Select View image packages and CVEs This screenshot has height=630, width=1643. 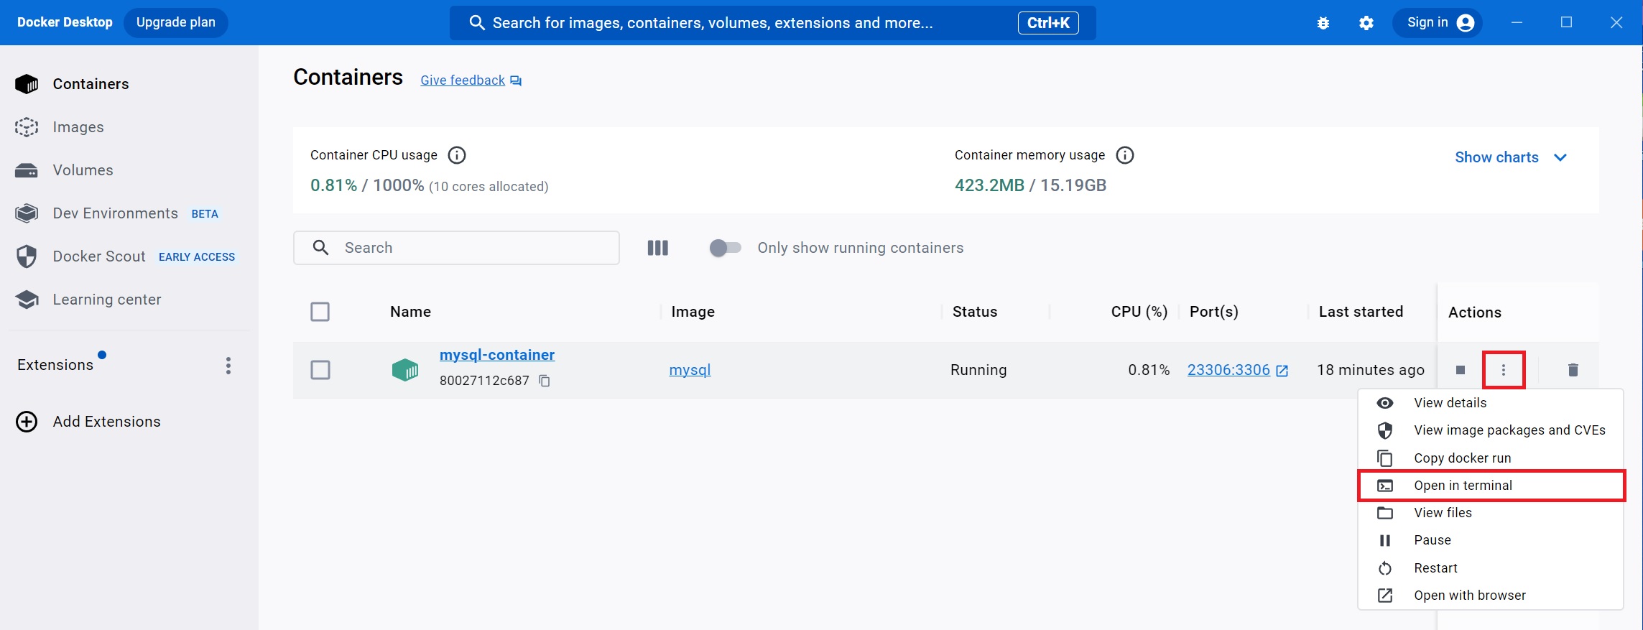(1491, 430)
